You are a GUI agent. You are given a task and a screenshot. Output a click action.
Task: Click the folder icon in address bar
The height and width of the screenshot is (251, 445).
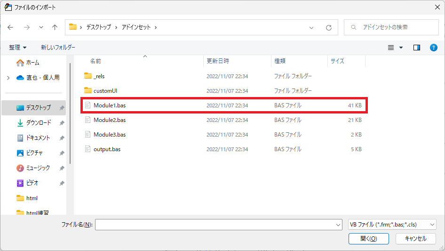coord(73,27)
